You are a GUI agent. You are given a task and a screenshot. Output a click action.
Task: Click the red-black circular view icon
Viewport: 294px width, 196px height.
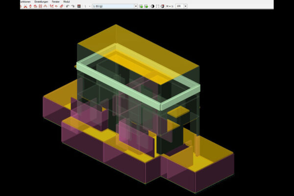click(x=163, y=6)
